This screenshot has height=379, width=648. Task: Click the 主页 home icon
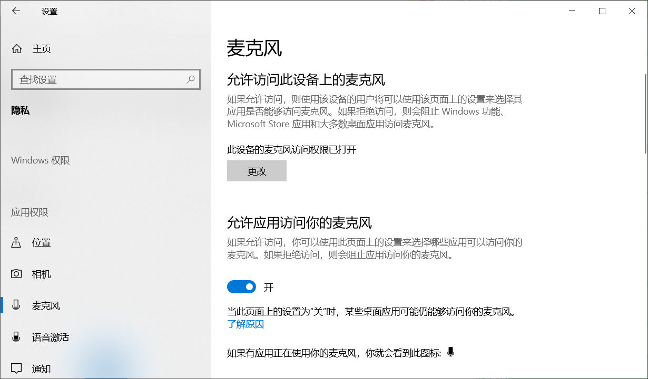click(x=17, y=48)
